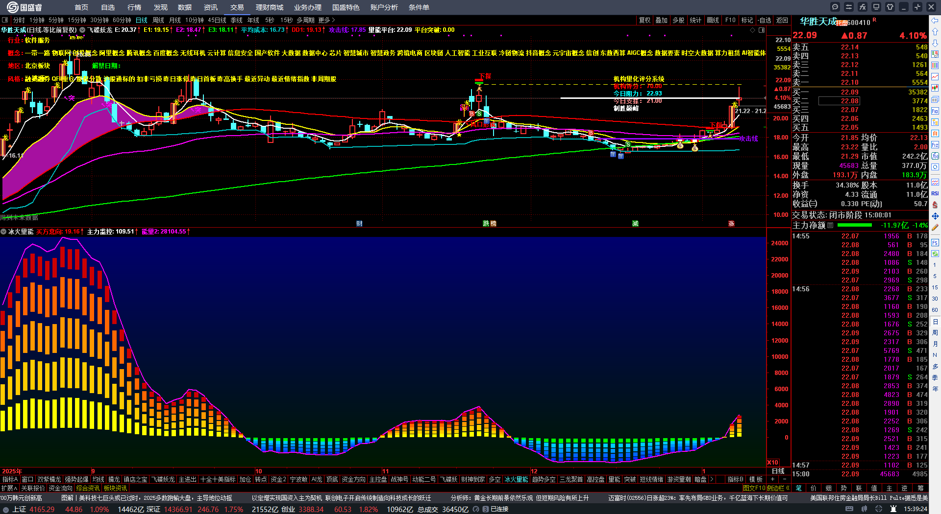This screenshot has width=941, height=514.
Task: Expand the 主力净额 list icon
Action: point(830,225)
